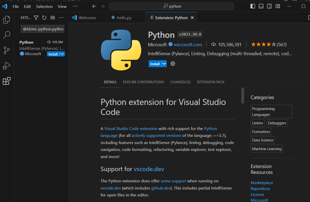Open the Edit menu
The height and width of the screenshot is (202, 310).
[28, 6]
